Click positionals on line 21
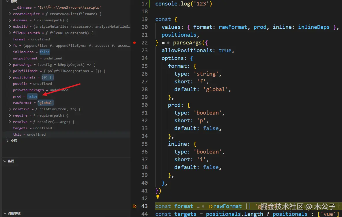Screen dimensions: 342x217 click(179, 35)
